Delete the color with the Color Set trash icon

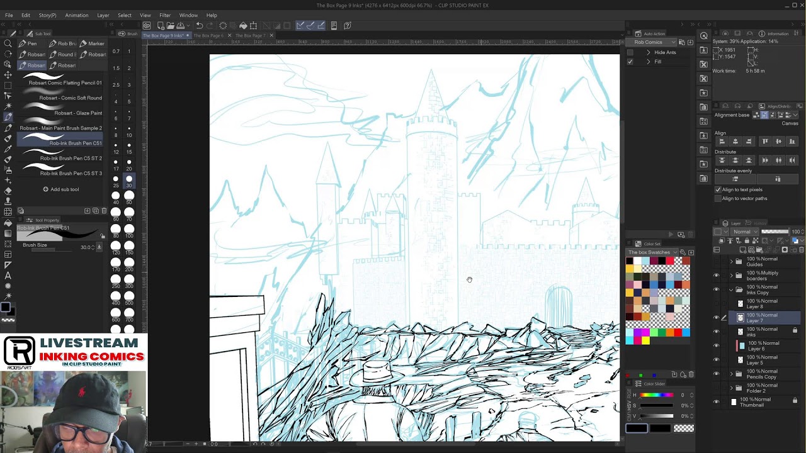point(691,374)
